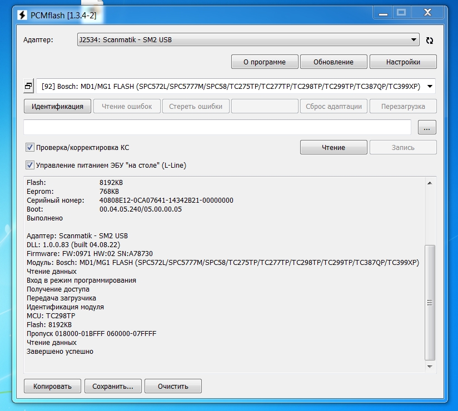Disable Управление питанием ЭБУ "на столе" checkbox
Image resolution: width=458 pixels, height=411 pixels.
(x=30, y=165)
